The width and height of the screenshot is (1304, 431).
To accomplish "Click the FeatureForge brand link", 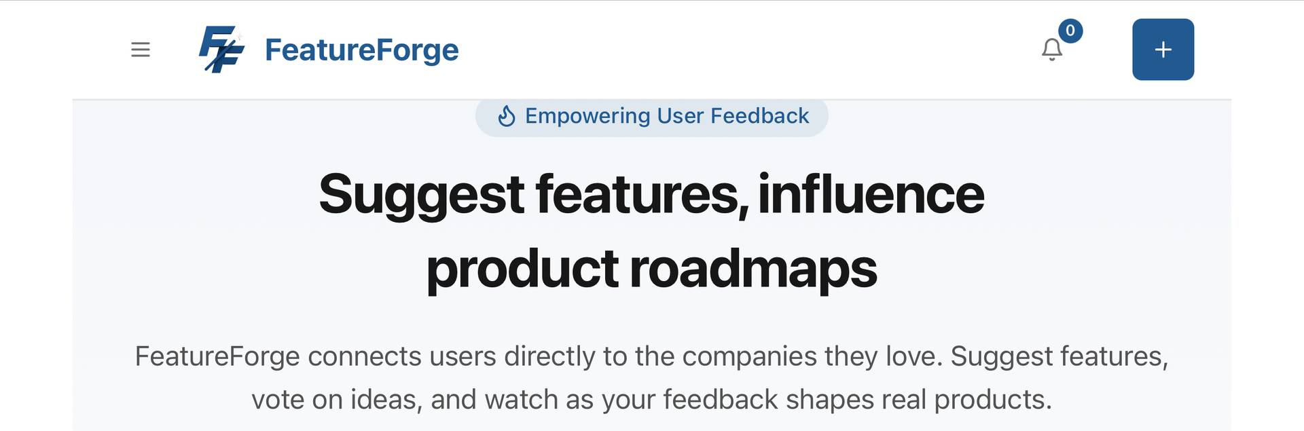I will pyautogui.click(x=361, y=49).
